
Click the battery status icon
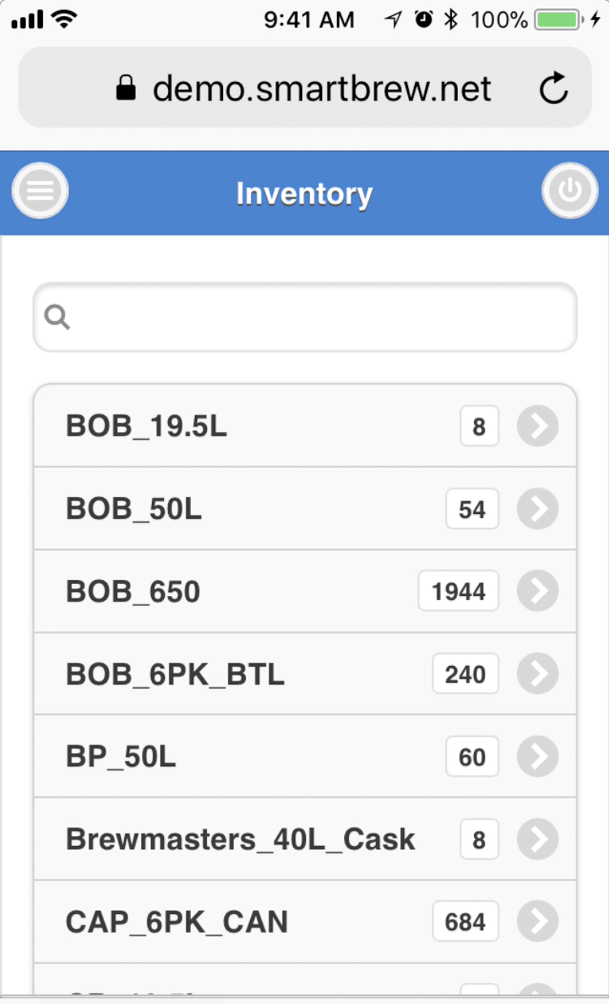(557, 19)
